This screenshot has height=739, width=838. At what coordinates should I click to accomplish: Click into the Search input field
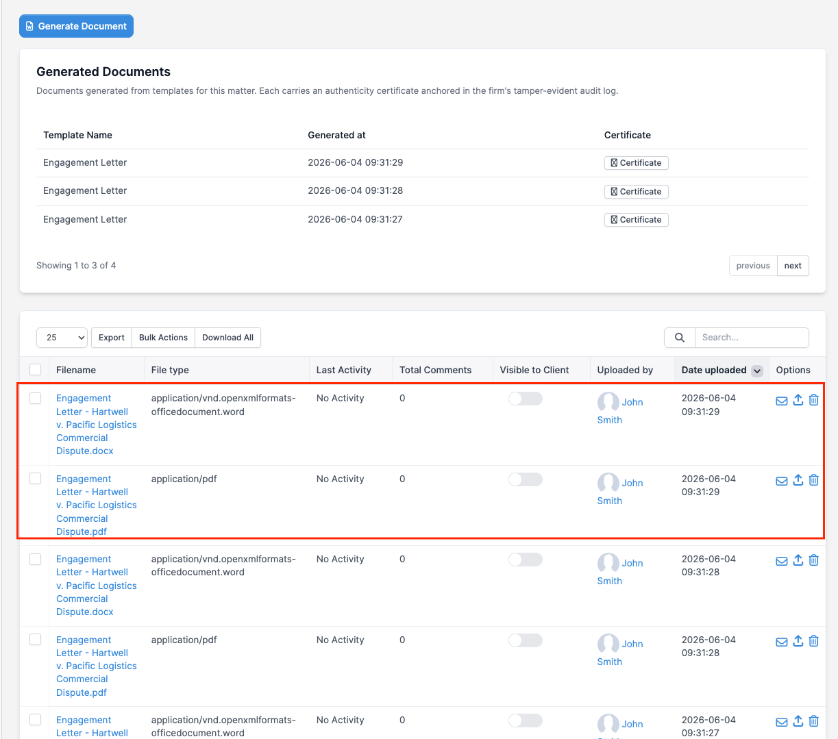point(752,338)
